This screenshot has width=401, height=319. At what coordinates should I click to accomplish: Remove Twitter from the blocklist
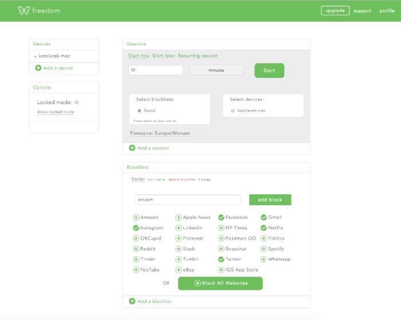tap(221, 260)
